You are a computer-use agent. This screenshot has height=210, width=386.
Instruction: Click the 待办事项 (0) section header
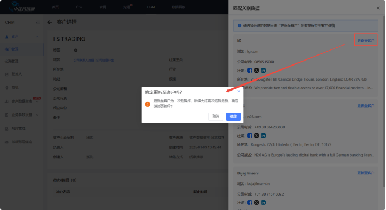click(x=65, y=181)
